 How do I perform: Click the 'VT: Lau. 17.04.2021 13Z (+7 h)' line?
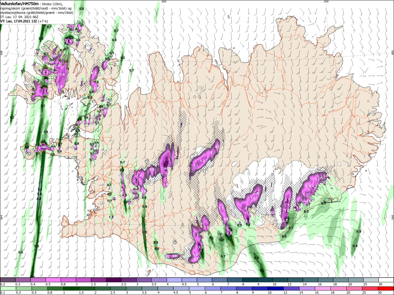tap(24, 21)
